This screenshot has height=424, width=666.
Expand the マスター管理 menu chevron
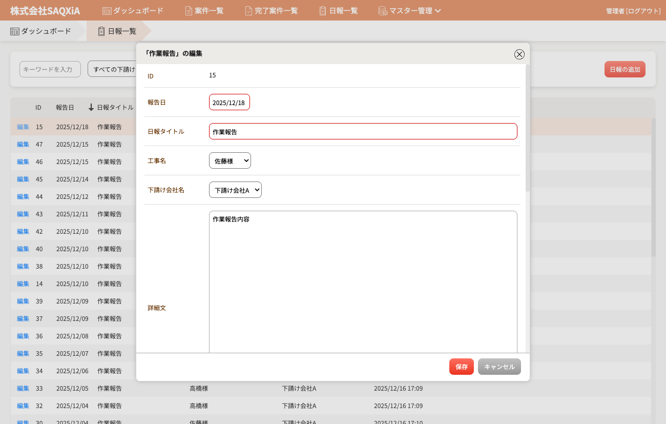pyautogui.click(x=438, y=11)
